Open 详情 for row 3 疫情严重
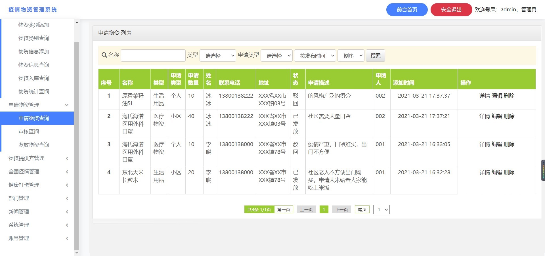The image size is (545, 256). [x=485, y=144]
